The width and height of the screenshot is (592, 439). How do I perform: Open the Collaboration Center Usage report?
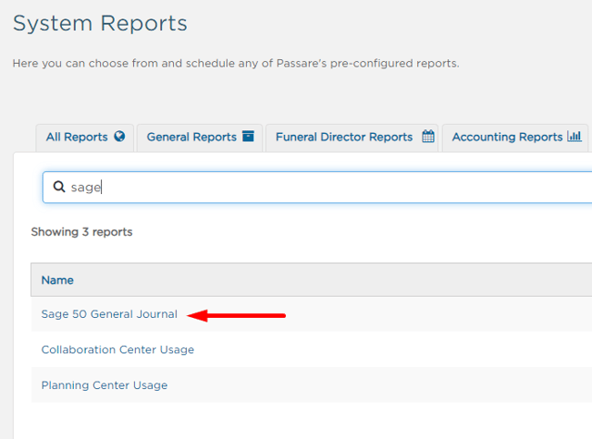tap(117, 350)
